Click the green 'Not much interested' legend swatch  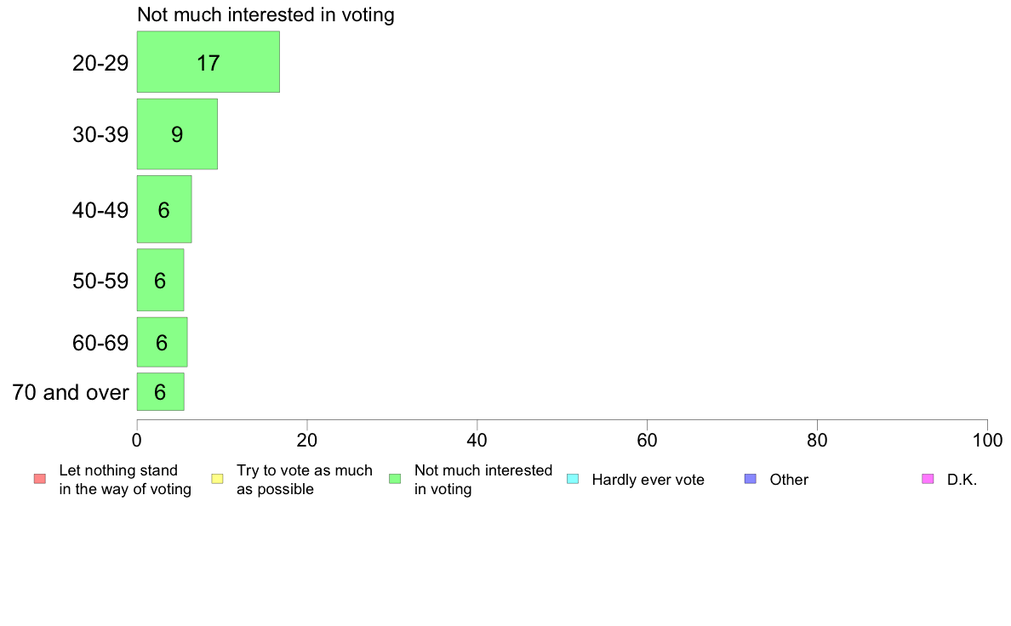click(x=395, y=479)
